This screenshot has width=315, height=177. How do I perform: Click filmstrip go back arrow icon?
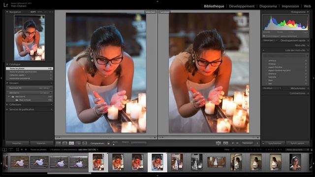point(22,149)
